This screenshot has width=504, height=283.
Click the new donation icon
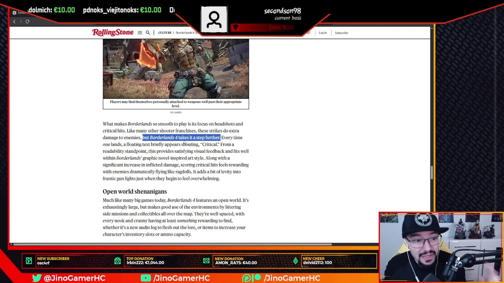click(206, 261)
